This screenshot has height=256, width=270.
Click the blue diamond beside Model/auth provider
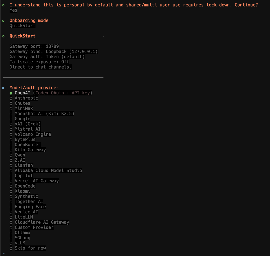tap(3, 88)
